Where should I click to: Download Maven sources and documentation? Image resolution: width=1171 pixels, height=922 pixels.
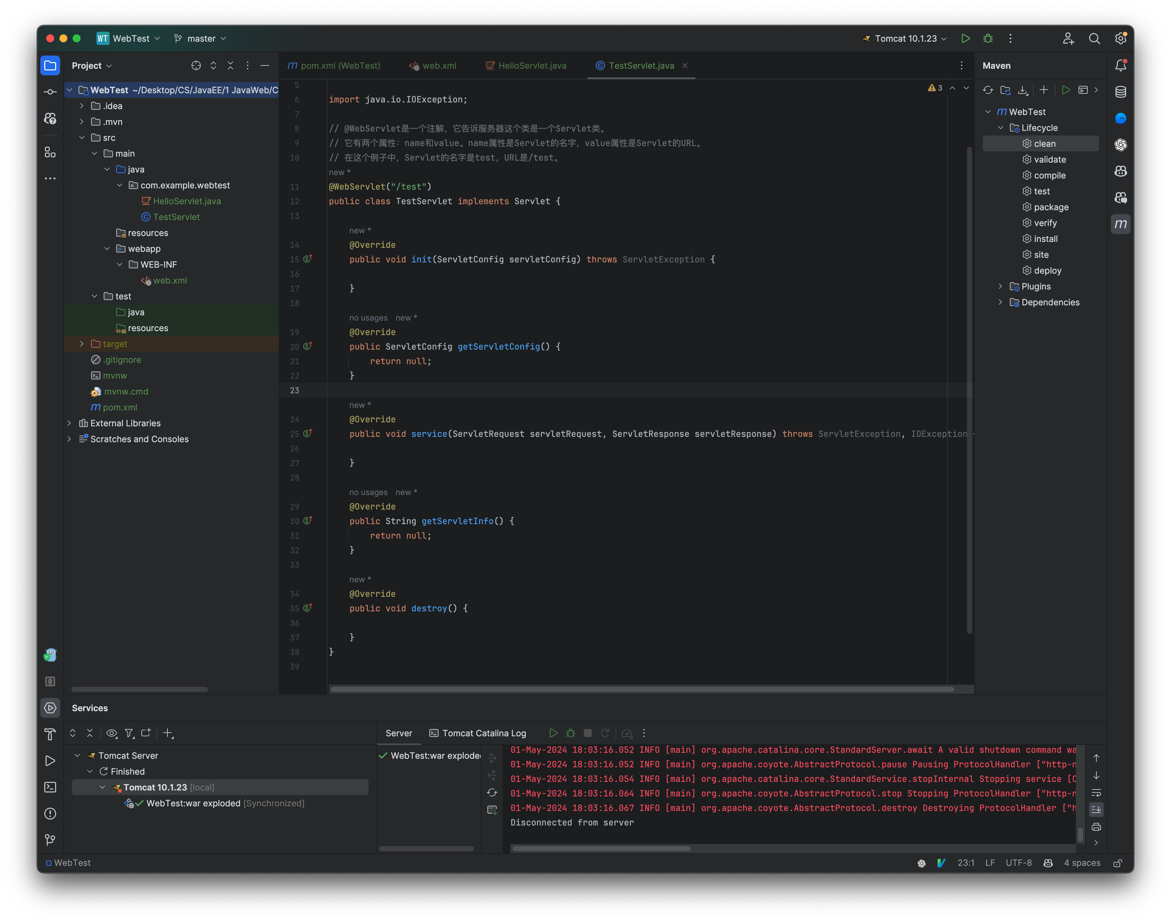[x=1023, y=90]
